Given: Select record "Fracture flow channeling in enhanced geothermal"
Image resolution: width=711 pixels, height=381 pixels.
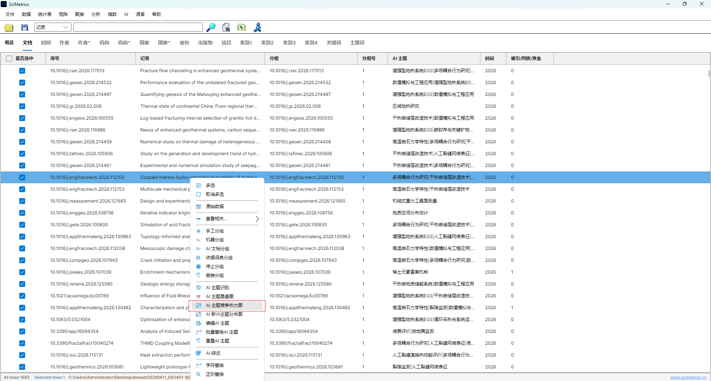Looking at the screenshot, I should pyautogui.click(x=200, y=71).
